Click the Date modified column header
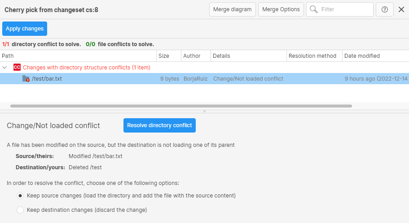This screenshot has width=409, height=223. [x=362, y=56]
